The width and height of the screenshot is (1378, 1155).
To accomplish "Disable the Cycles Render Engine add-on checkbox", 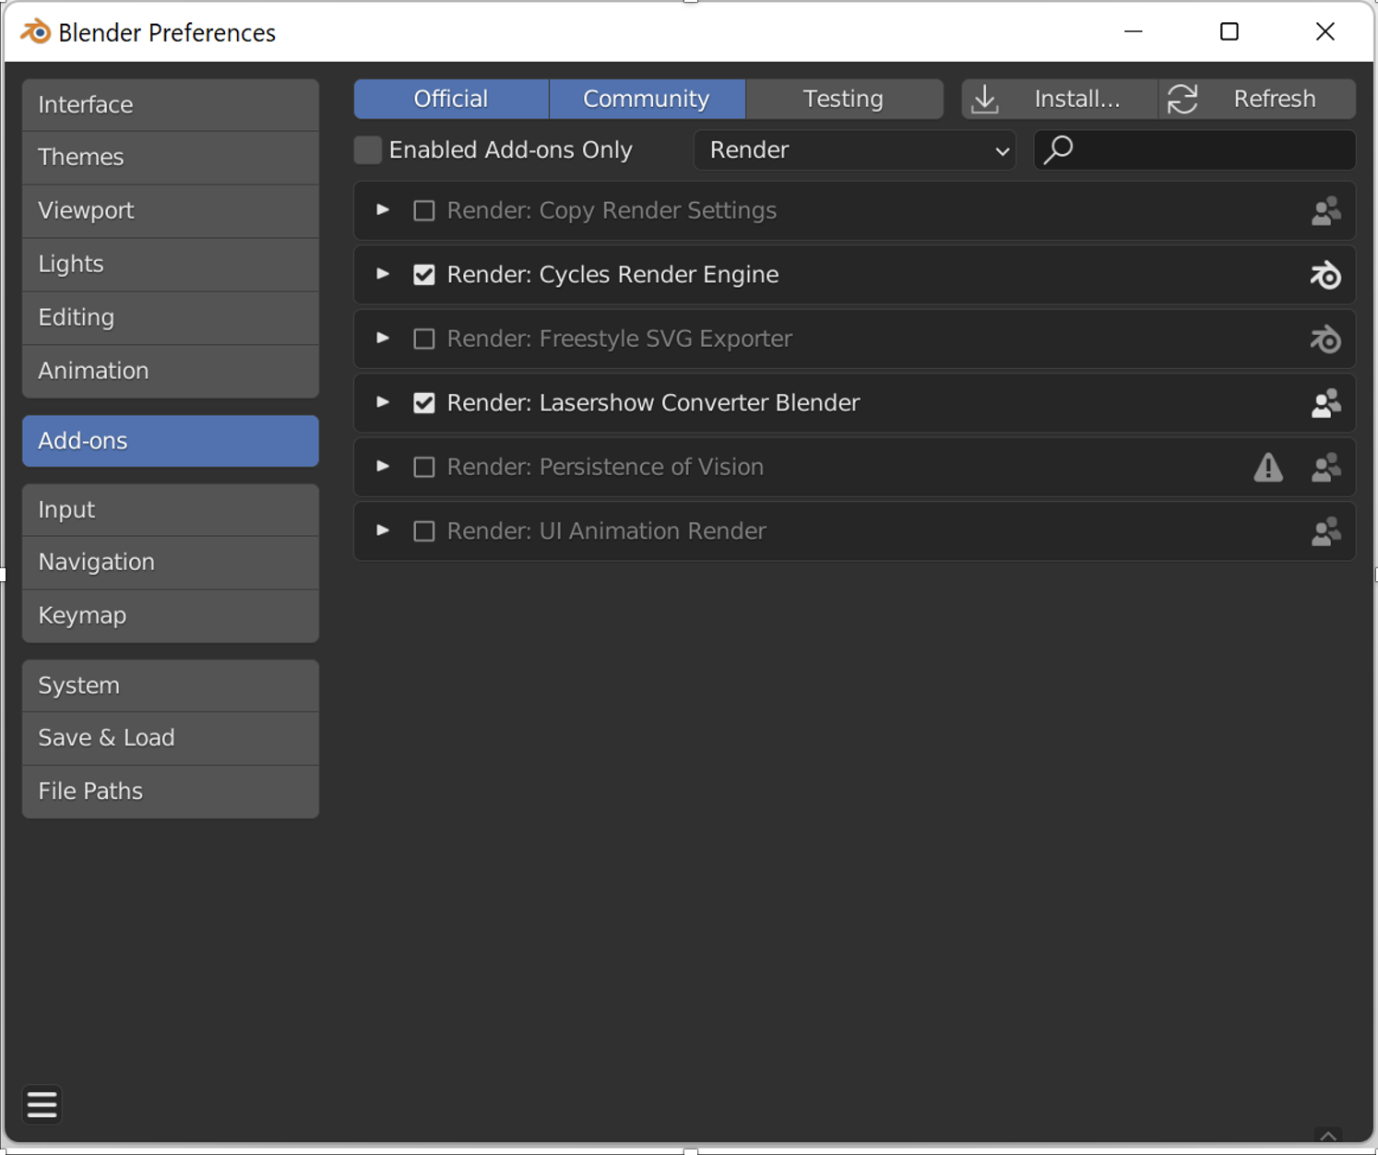I will click(x=424, y=275).
